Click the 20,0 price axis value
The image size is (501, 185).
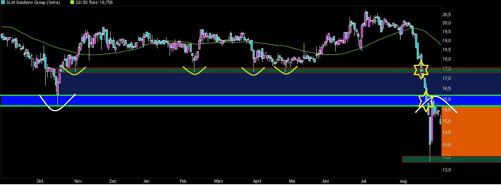(447, 23)
